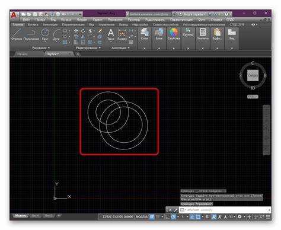281x230 pixels.
Task: Activate the Array tool
Action: pos(90,42)
